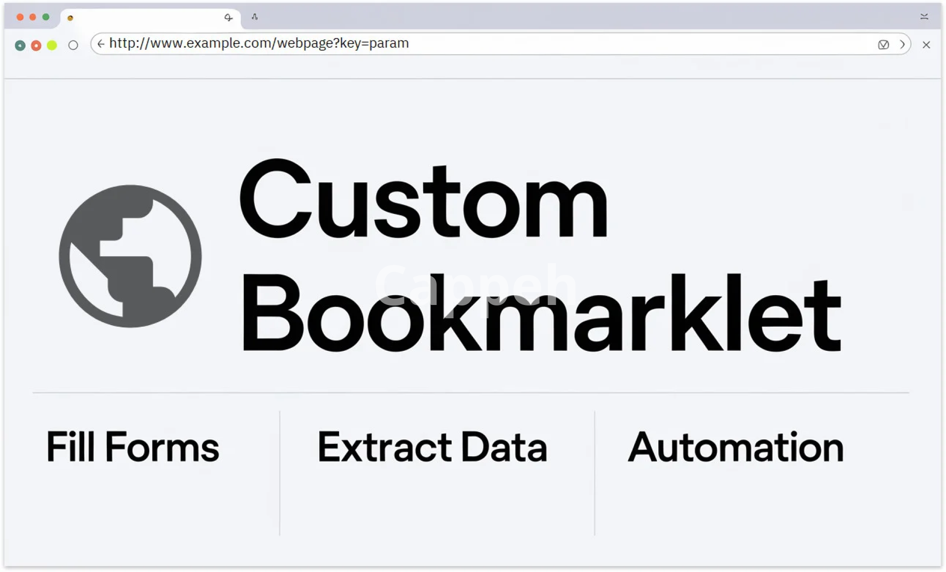Click the Fill Forms label

click(133, 447)
